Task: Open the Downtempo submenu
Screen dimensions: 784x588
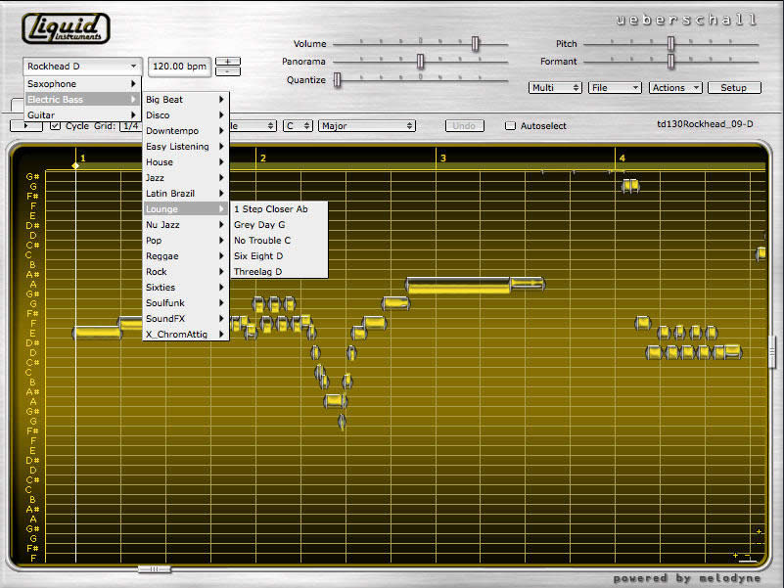Action: [x=186, y=131]
